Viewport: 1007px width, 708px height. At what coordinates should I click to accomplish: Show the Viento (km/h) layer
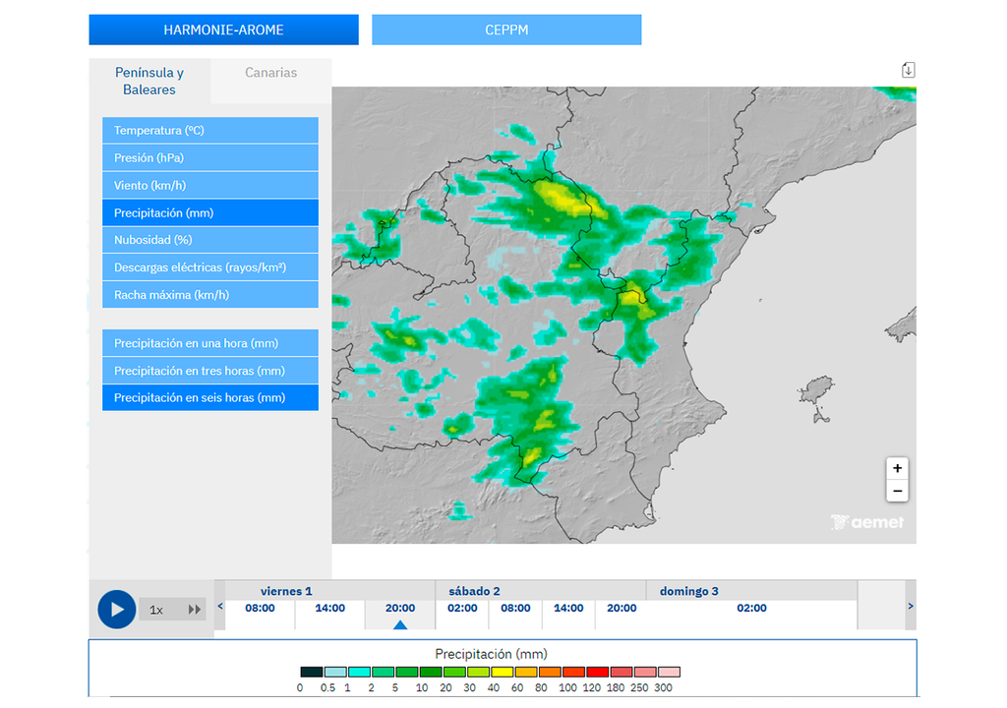point(210,185)
